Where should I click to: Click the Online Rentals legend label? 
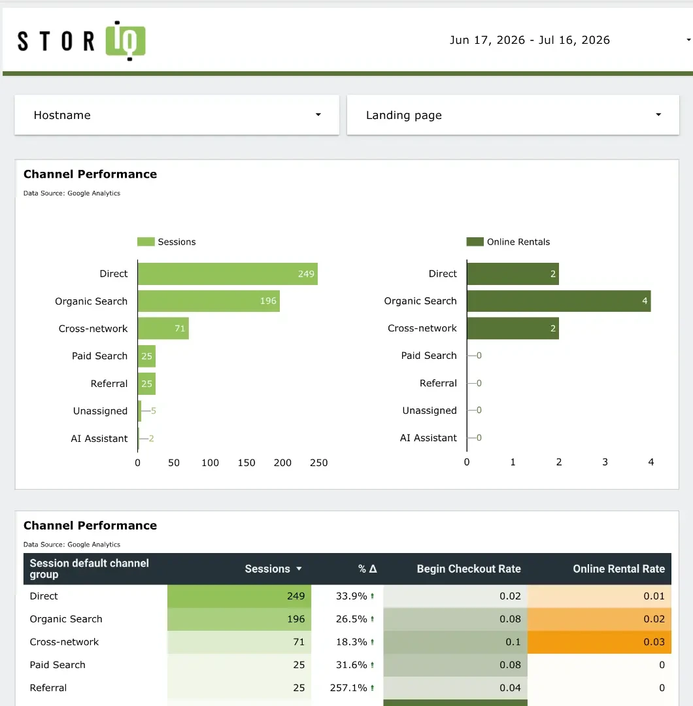pos(518,242)
